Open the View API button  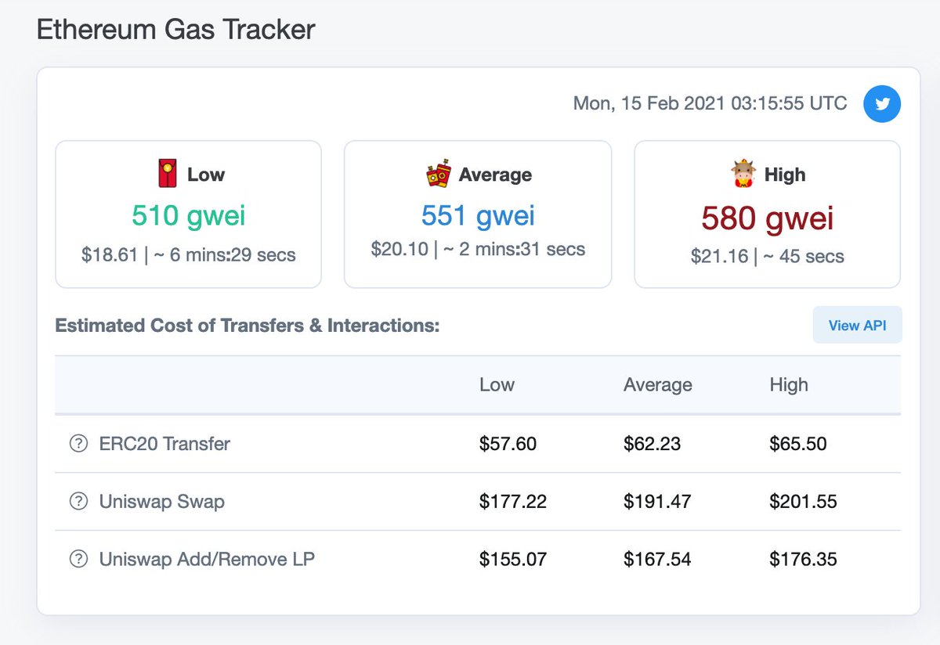click(857, 325)
